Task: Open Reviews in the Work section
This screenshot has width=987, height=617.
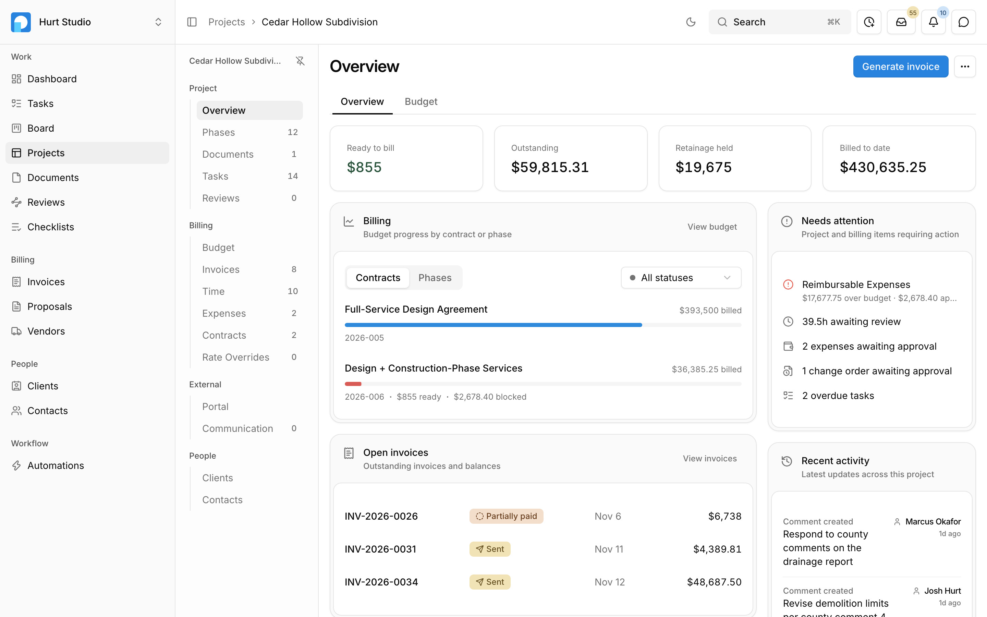Action: [x=87, y=202]
